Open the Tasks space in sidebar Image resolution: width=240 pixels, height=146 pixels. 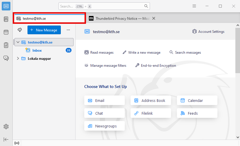6,45
